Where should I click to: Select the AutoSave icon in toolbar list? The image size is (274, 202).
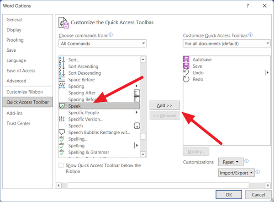186,59
